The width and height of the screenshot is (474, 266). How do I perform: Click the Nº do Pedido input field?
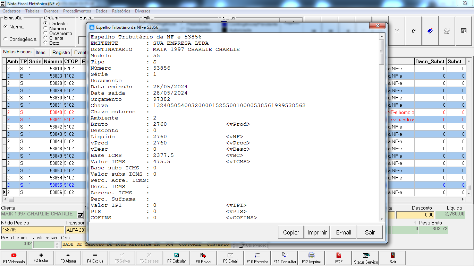tap(32, 230)
